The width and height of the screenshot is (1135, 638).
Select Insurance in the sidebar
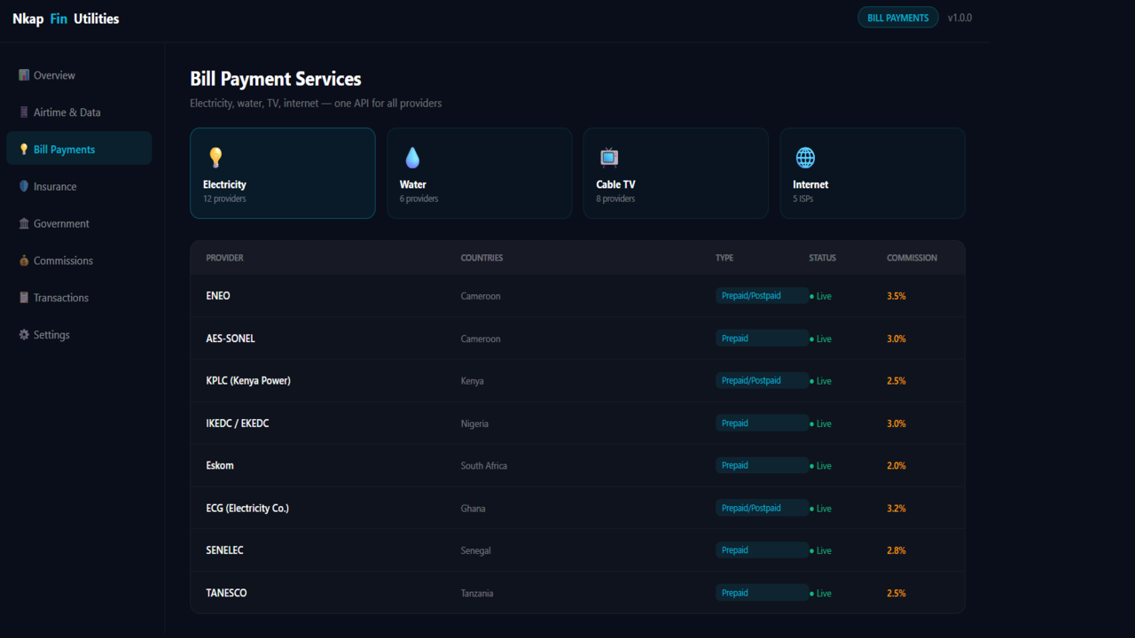pos(79,187)
